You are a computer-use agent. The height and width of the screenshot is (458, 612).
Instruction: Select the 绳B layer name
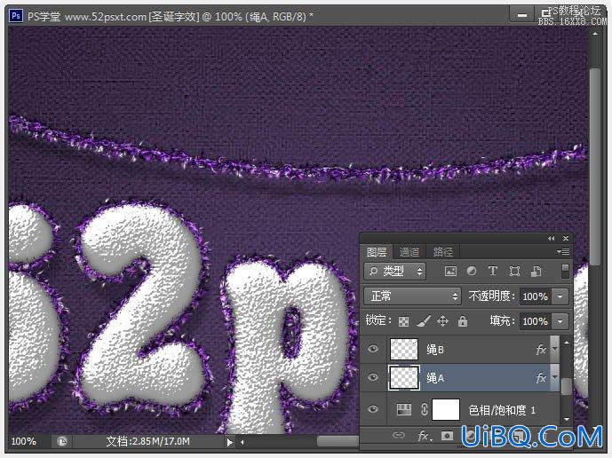(x=435, y=350)
